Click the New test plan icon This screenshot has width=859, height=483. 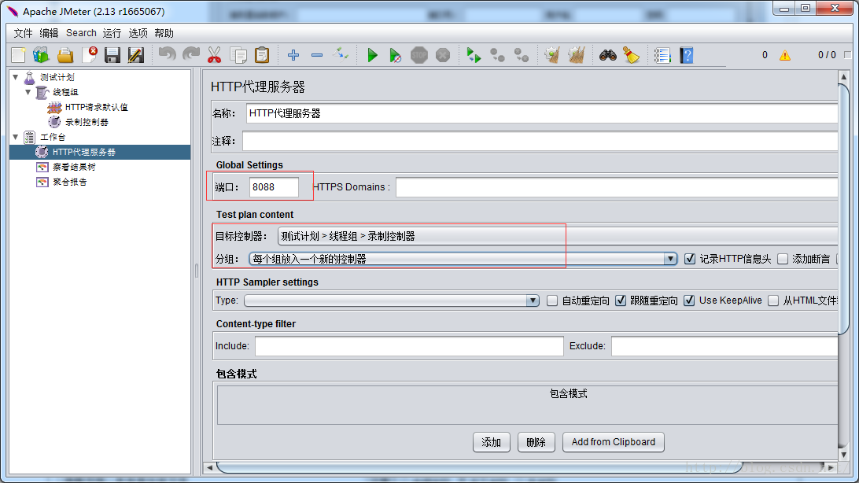coord(18,55)
